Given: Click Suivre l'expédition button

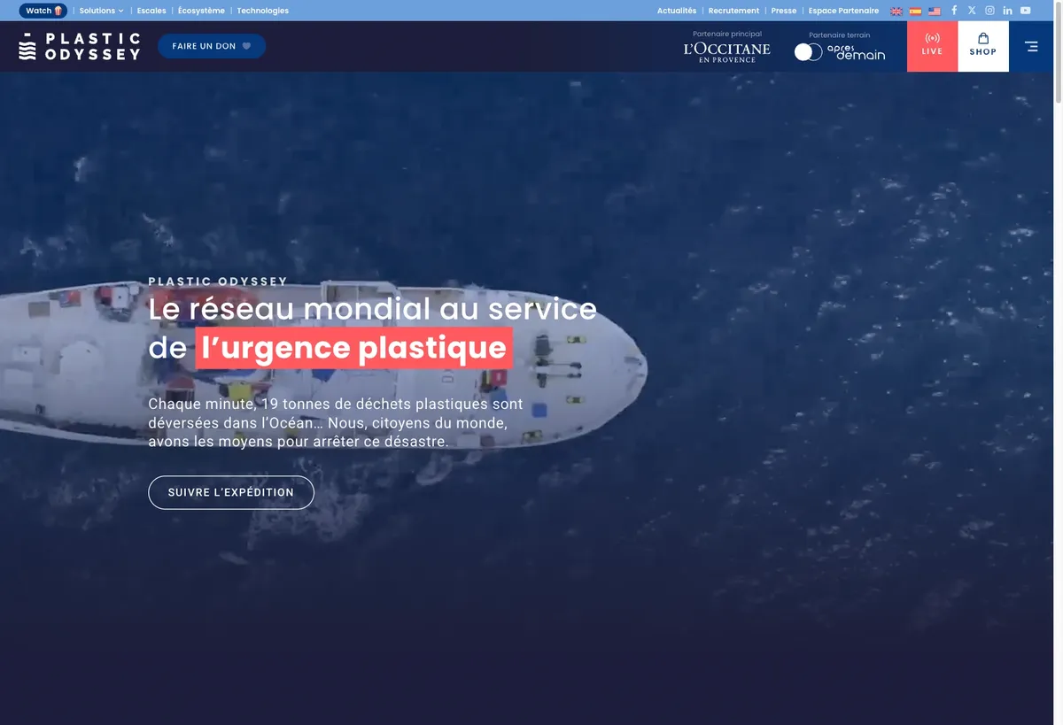Looking at the screenshot, I should coord(231,492).
